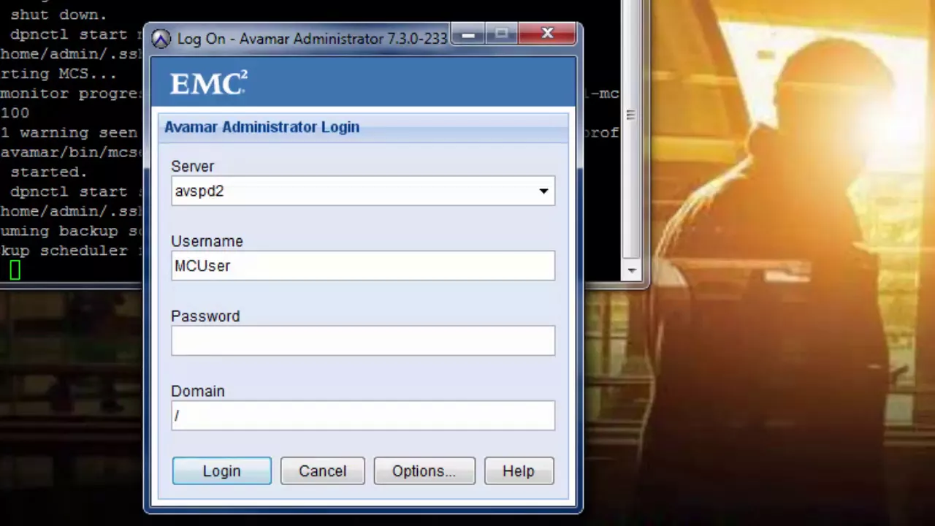
Task: Open Help from the login dialog
Action: point(519,471)
